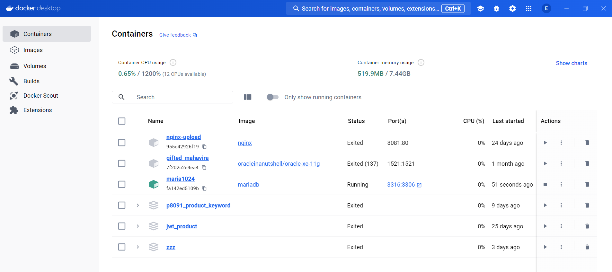The image size is (612, 272).
Task: Click the containers Search input field
Action: (x=173, y=97)
